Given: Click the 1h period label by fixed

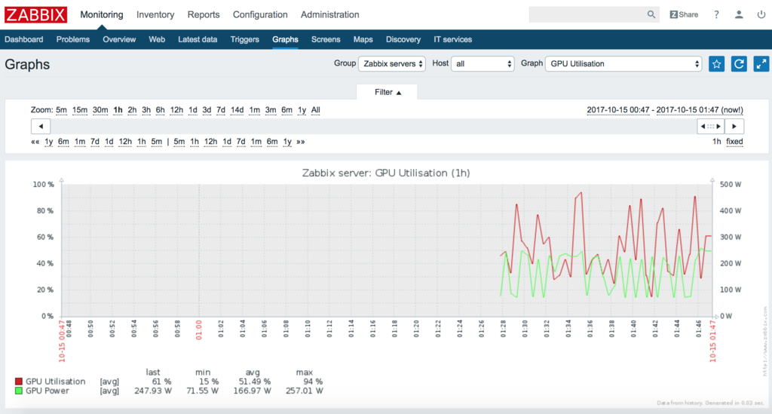Looking at the screenshot, I should click(x=716, y=142).
